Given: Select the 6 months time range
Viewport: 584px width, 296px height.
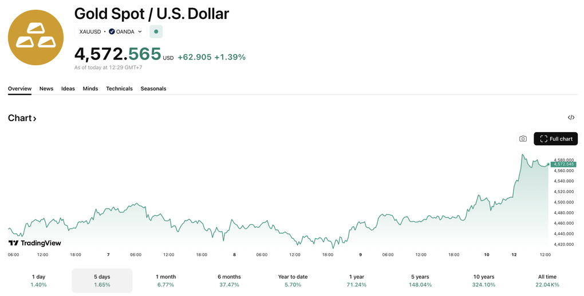Looking at the screenshot, I should [229, 280].
